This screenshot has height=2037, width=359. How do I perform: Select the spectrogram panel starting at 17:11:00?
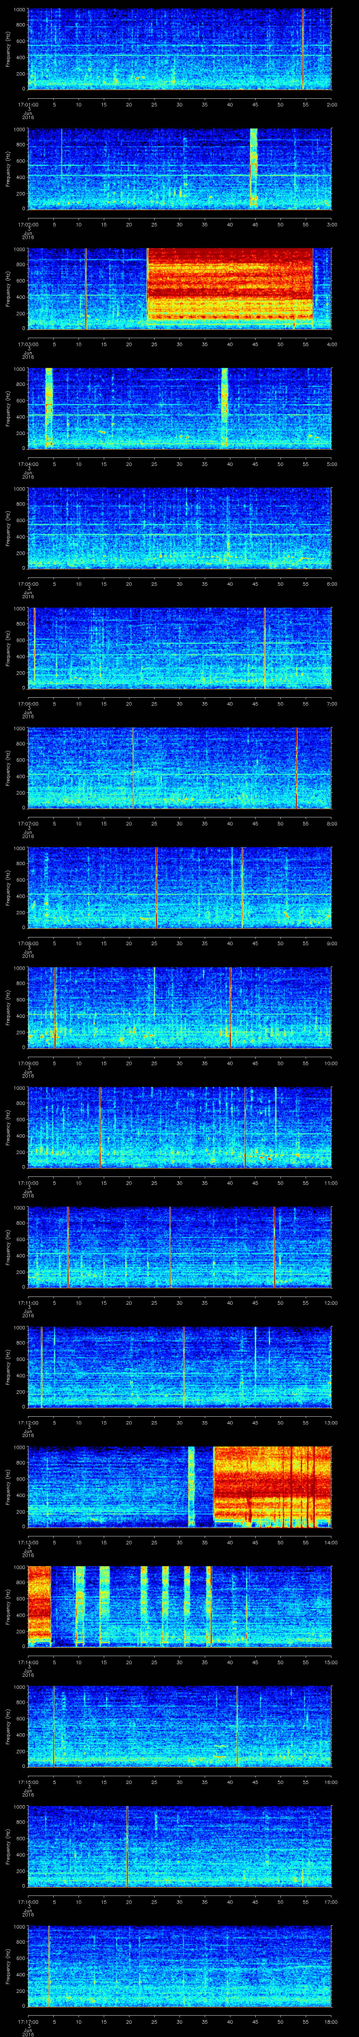[179, 1247]
